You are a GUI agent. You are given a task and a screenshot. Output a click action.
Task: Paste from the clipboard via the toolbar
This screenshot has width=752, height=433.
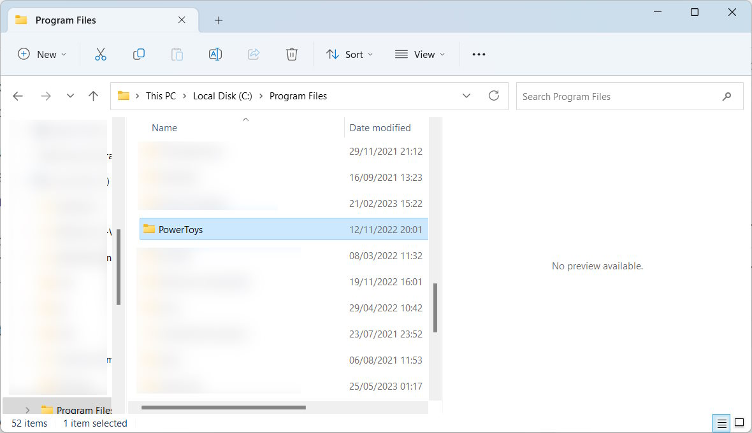(177, 54)
